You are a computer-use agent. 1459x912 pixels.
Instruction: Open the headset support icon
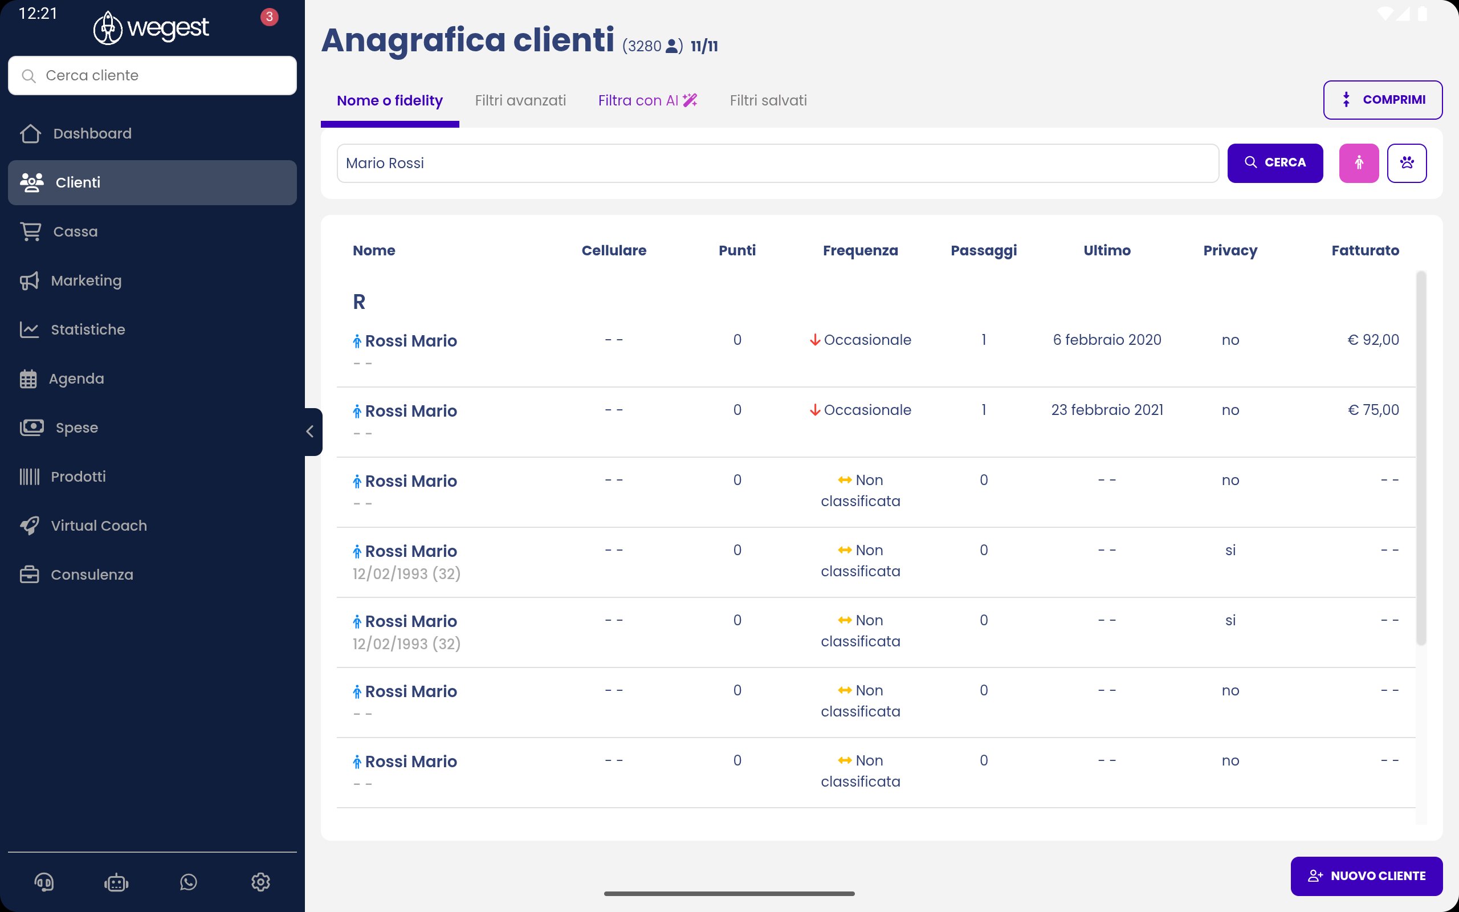44,882
